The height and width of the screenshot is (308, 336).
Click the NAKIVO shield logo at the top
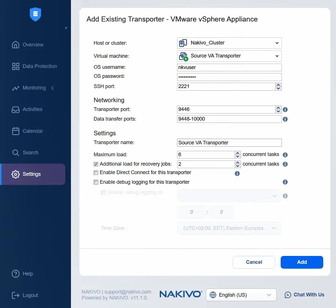click(x=35, y=14)
